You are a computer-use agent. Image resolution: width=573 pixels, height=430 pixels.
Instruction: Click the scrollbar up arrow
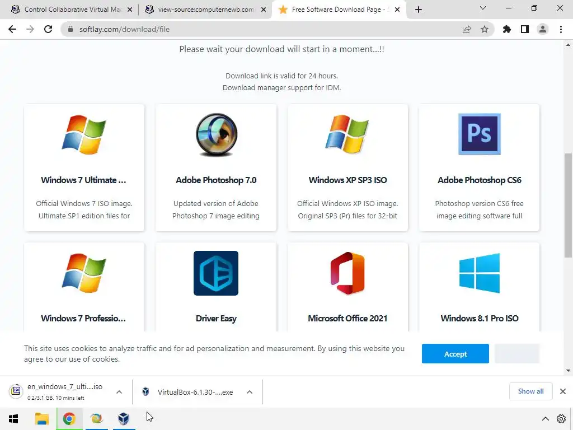569,45
